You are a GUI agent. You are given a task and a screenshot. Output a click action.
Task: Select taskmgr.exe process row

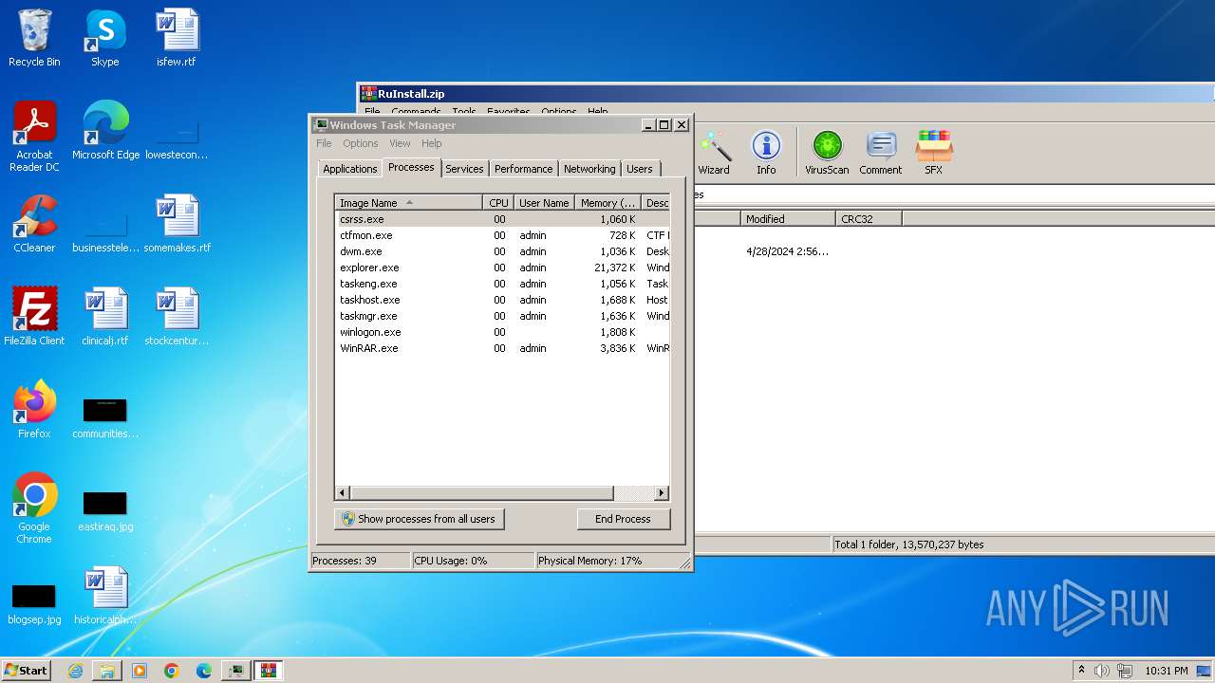coord(502,316)
